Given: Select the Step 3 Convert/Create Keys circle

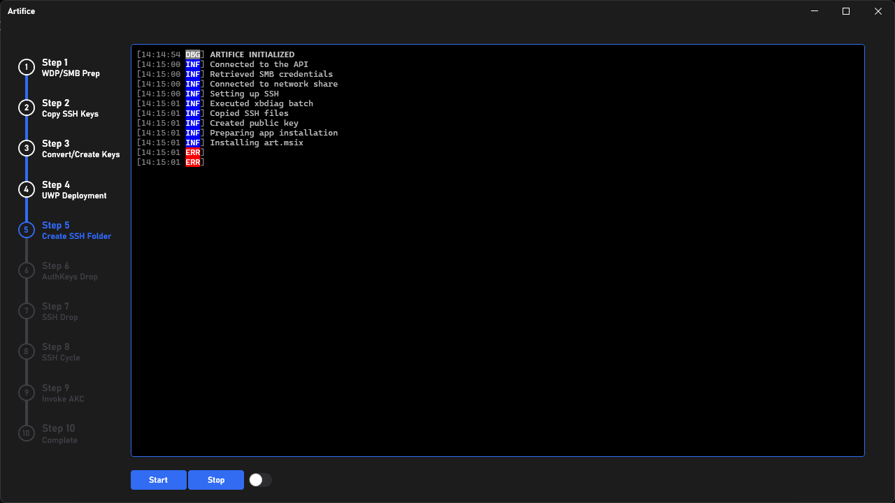Looking at the screenshot, I should click(26, 148).
